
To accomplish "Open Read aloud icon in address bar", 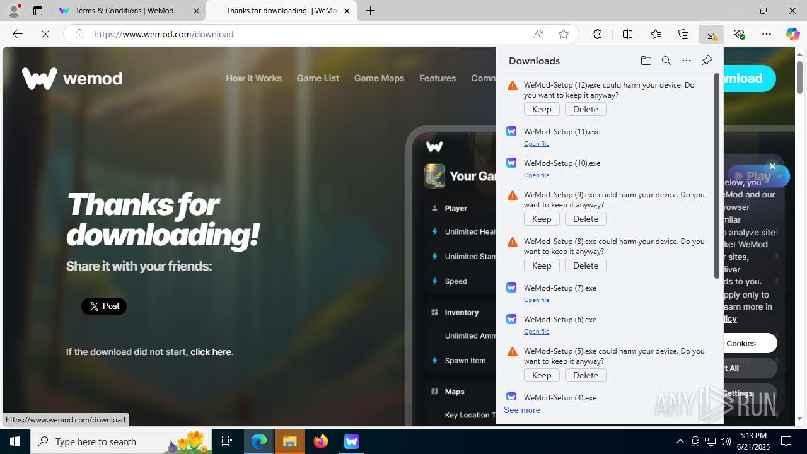I will click(x=538, y=34).
